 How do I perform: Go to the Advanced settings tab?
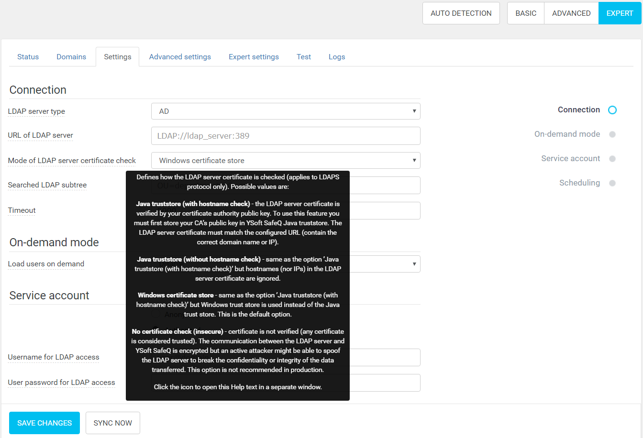coord(180,57)
